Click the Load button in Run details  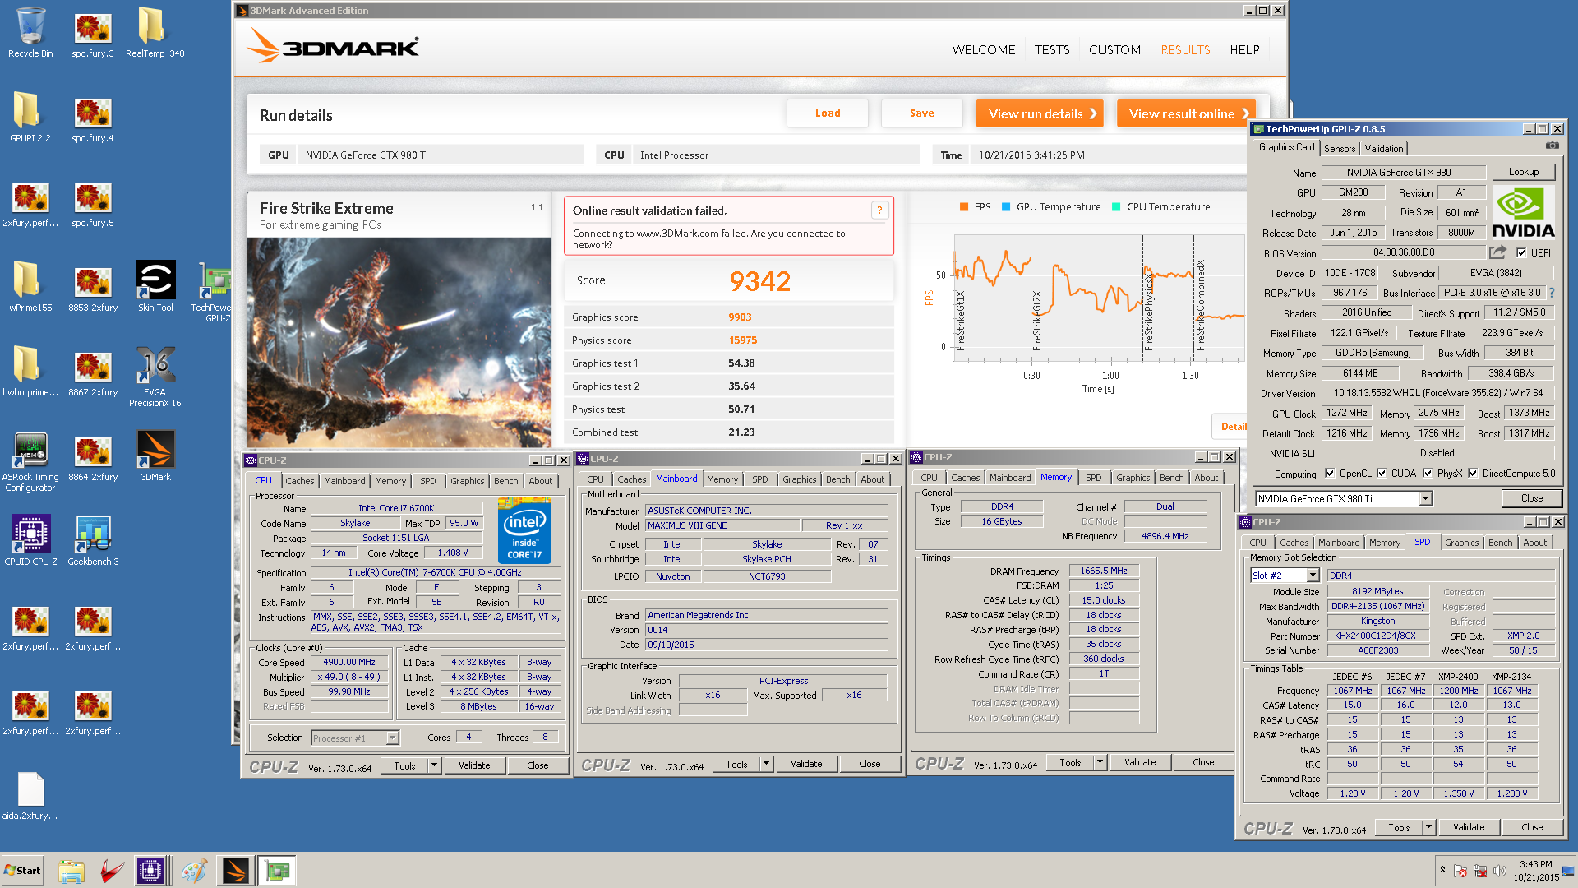(x=828, y=113)
